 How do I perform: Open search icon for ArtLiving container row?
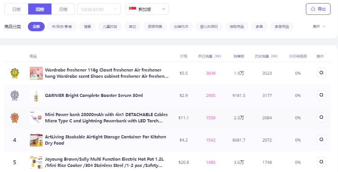click(322, 140)
